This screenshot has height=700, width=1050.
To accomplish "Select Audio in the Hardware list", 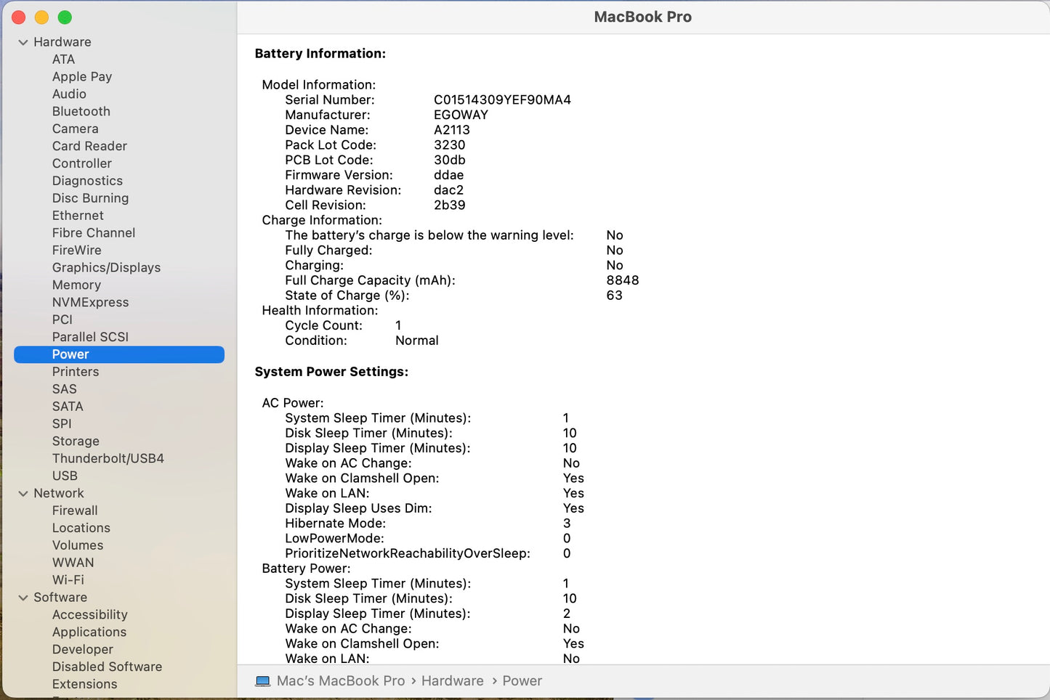I will point(69,94).
